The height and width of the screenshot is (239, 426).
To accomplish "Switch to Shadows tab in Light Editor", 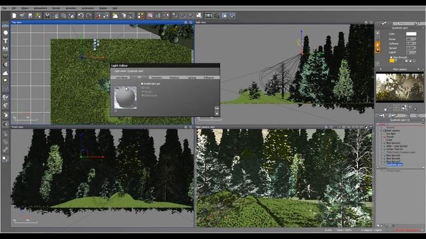I will 174,78.
